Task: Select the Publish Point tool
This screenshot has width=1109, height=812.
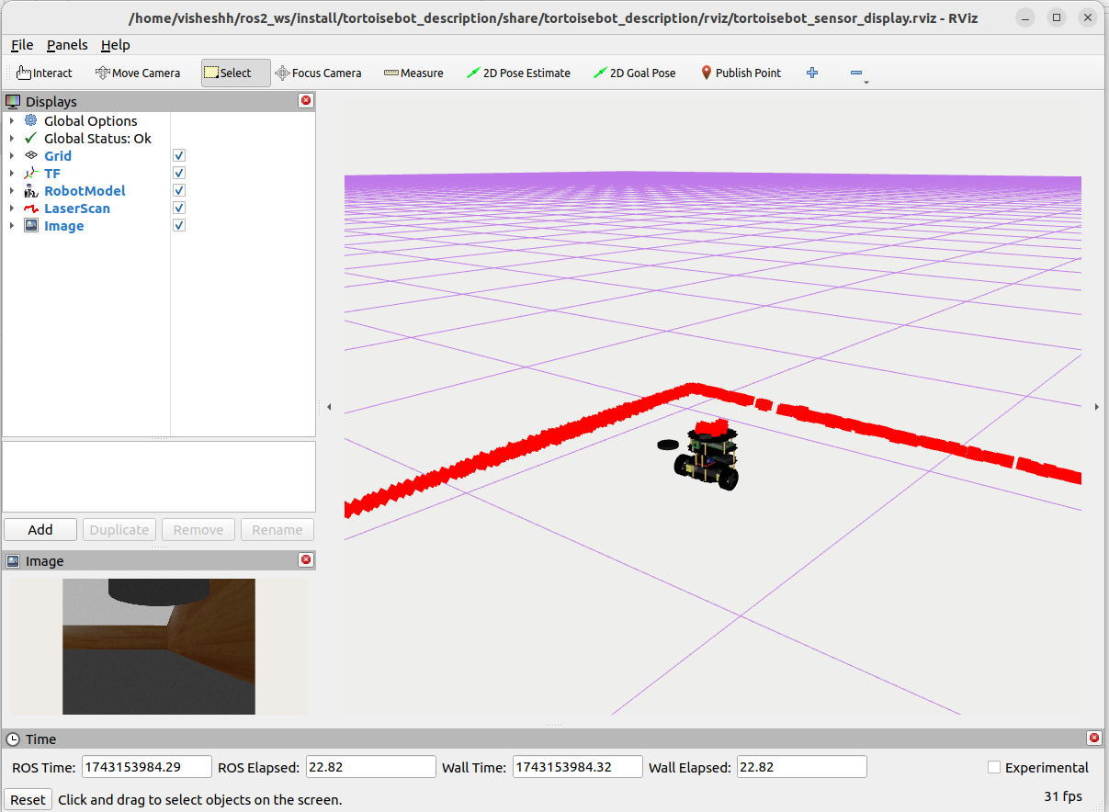Action: pos(741,73)
